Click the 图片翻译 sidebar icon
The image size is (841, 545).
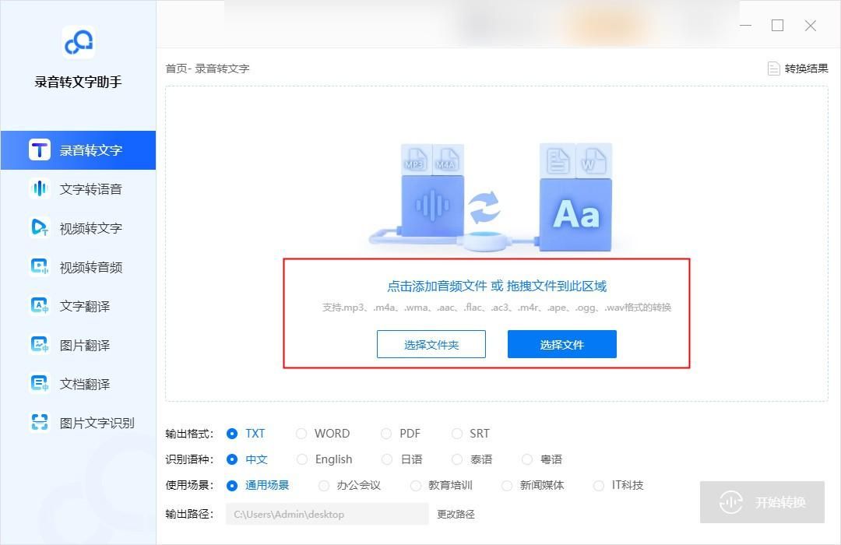(x=40, y=345)
